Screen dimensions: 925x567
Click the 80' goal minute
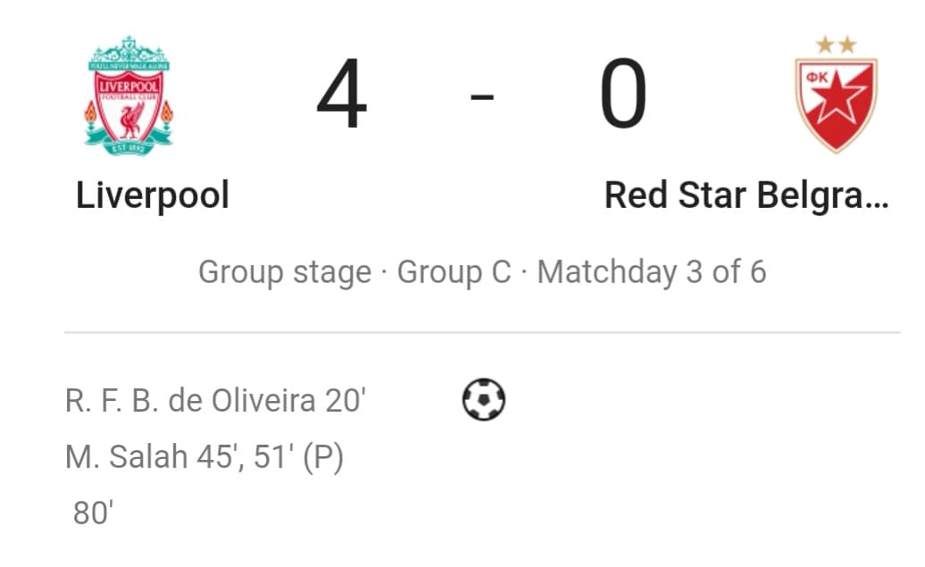coord(93,513)
